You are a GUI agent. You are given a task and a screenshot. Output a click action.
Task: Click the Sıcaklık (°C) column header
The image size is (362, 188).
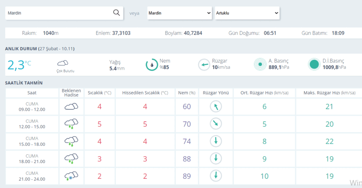coord(99,93)
